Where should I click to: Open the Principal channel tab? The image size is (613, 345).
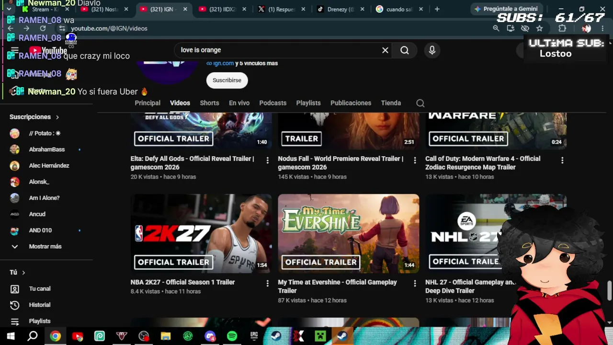point(148,103)
